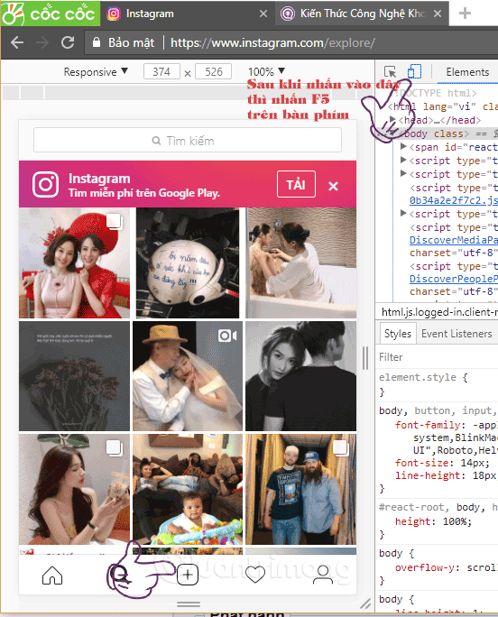Open the wedding couple video post
Screen dimensions: 498x617
point(188,376)
